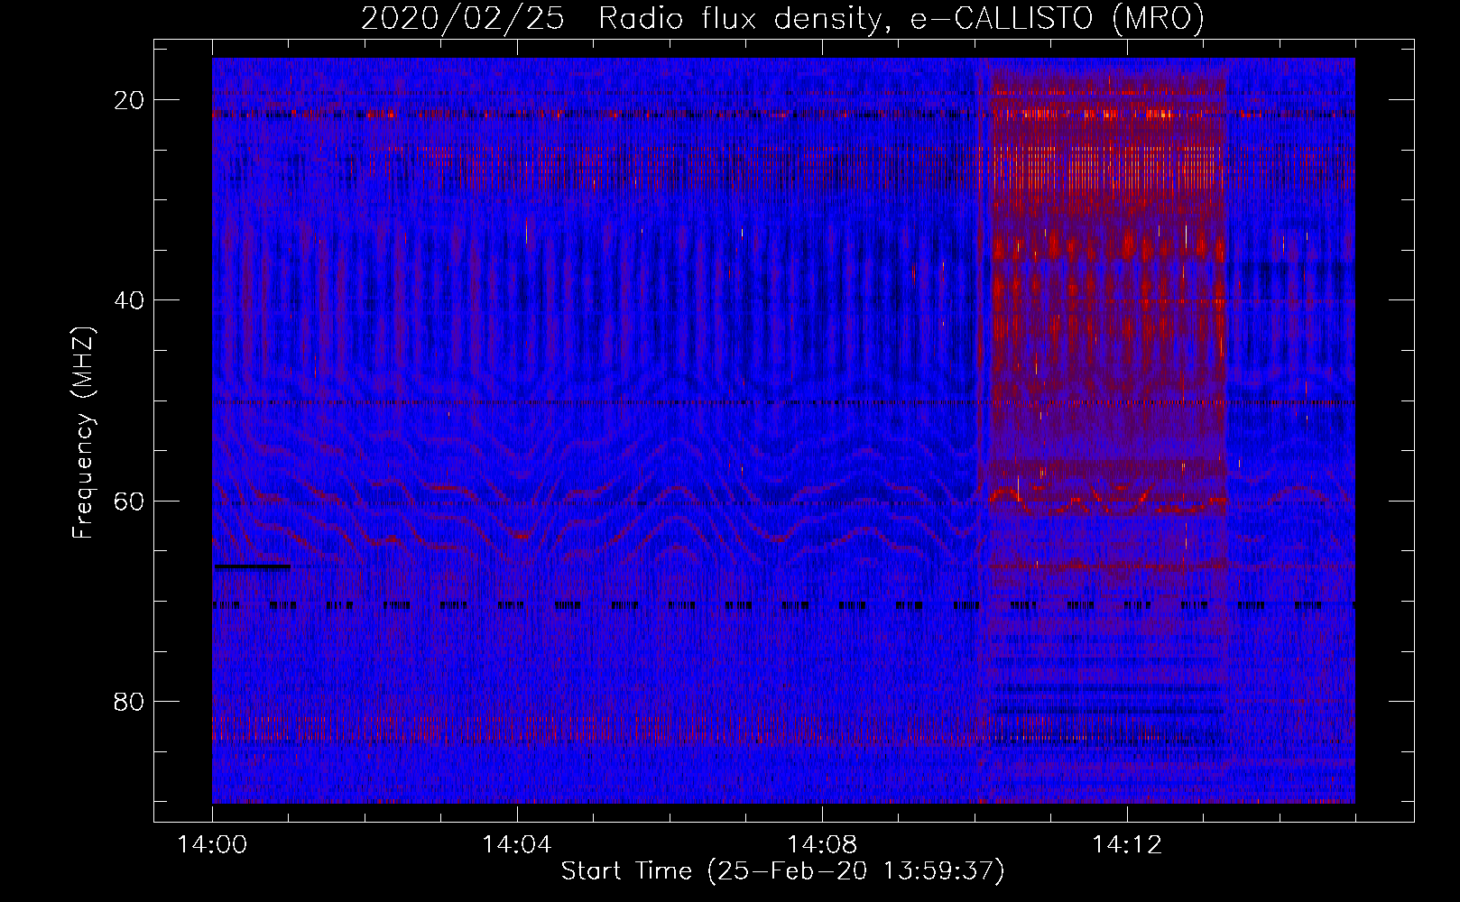Click the short black horizontal bar near 67 MHz
Viewport: 1460px width, 902px height.
click(252, 566)
